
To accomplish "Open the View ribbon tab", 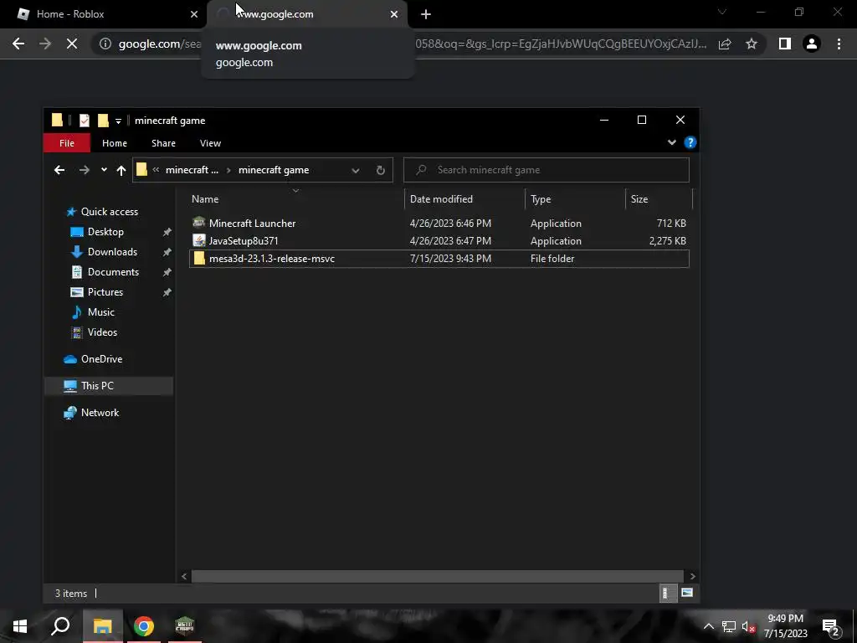I will 210,142.
